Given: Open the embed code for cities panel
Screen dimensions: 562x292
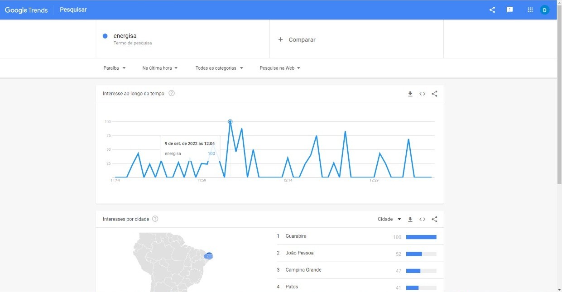Looking at the screenshot, I should tap(422, 219).
